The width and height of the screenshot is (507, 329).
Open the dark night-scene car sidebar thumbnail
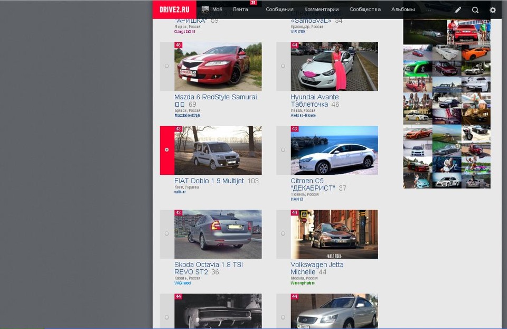tap(425, 32)
